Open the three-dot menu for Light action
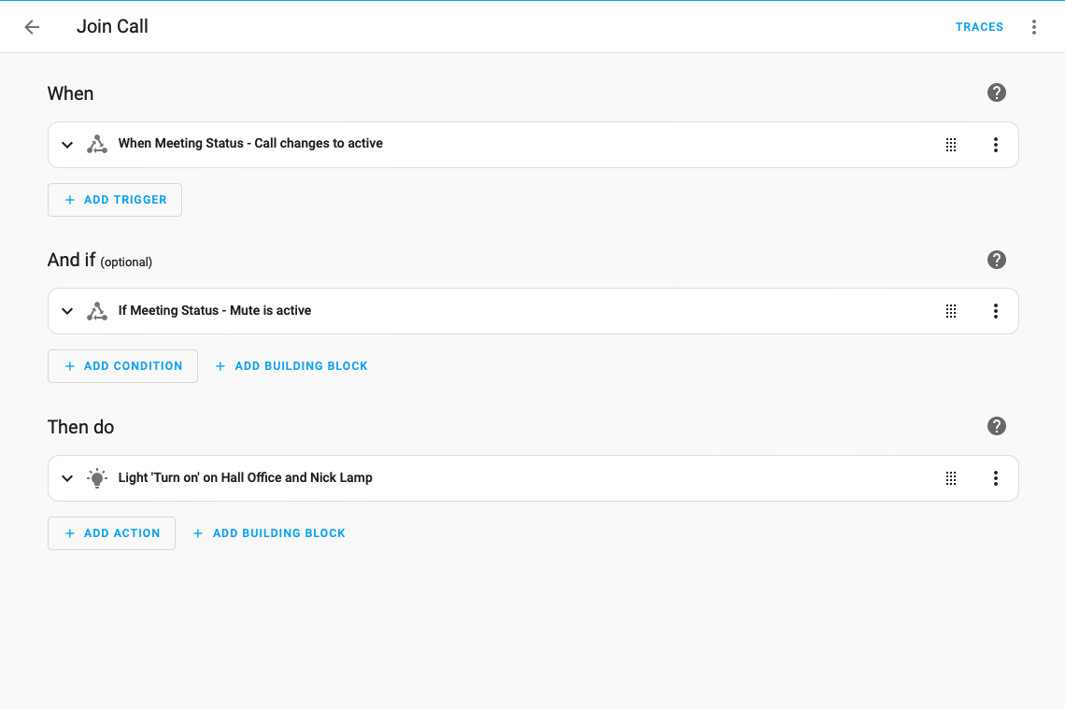Image resolution: width=1065 pixels, height=709 pixels. [x=995, y=478]
